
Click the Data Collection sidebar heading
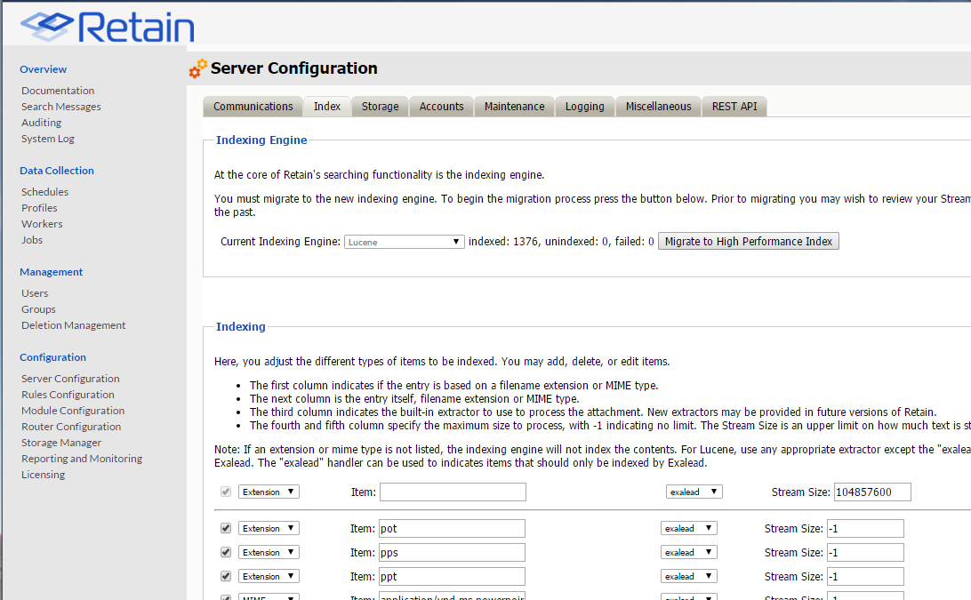click(56, 171)
